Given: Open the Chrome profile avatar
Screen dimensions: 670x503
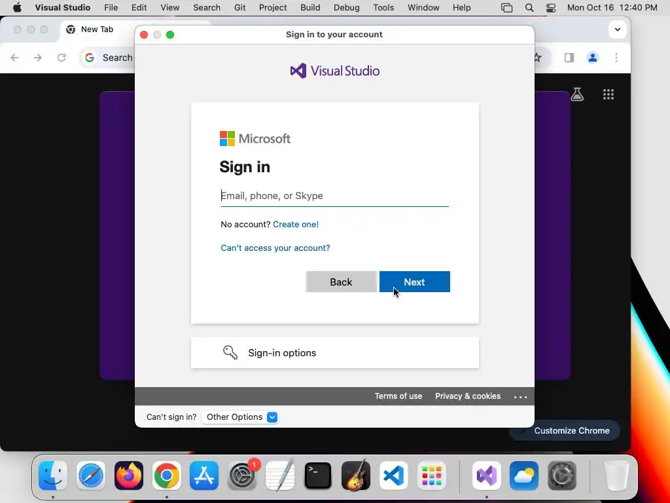Looking at the screenshot, I should 592,58.
